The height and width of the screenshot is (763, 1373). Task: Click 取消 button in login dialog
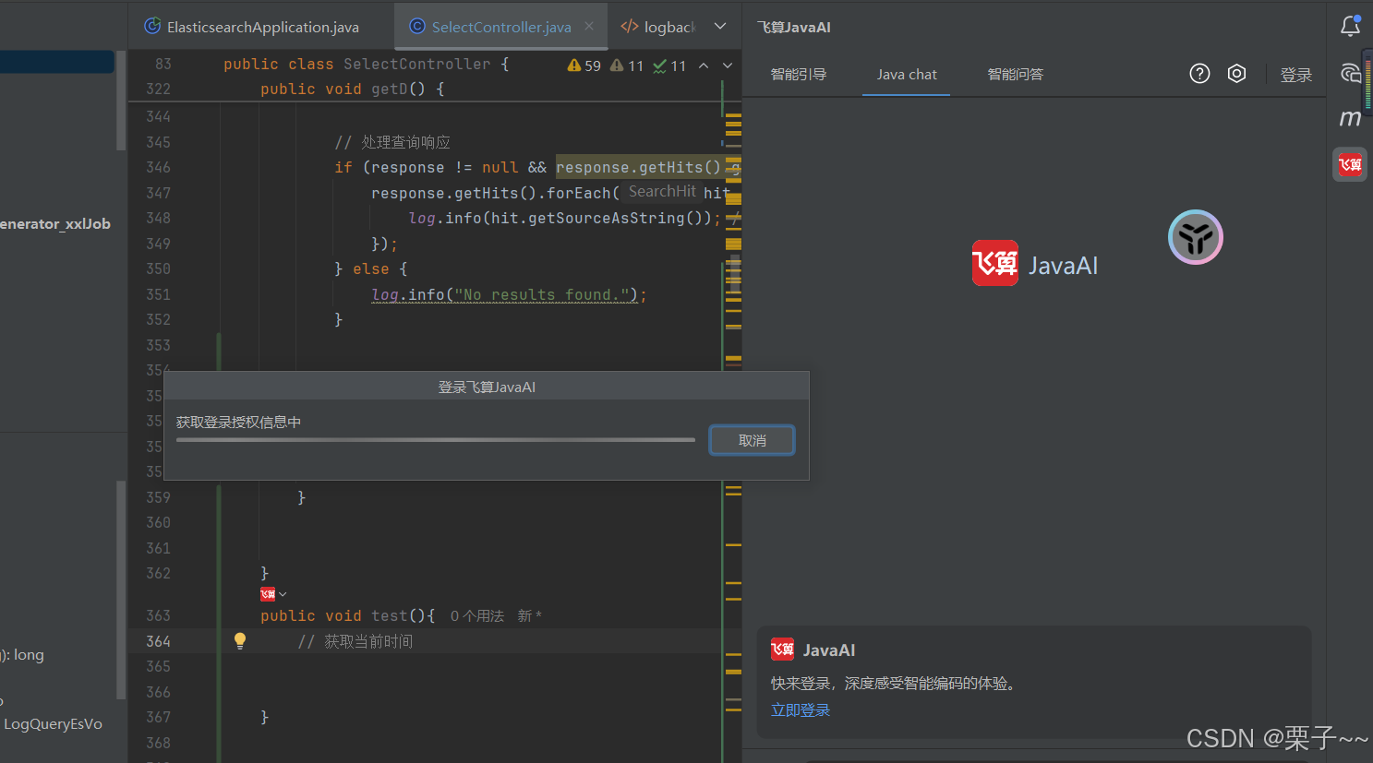click(752, 440)
